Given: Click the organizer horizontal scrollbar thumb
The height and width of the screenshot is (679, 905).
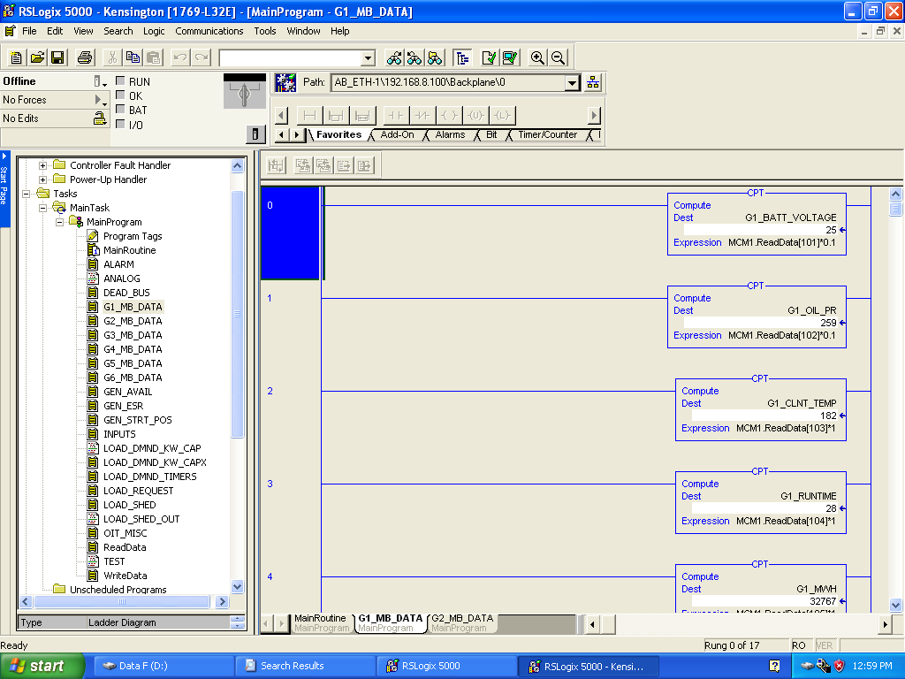Looking at the screenshot, I should (x=121, y=601).
